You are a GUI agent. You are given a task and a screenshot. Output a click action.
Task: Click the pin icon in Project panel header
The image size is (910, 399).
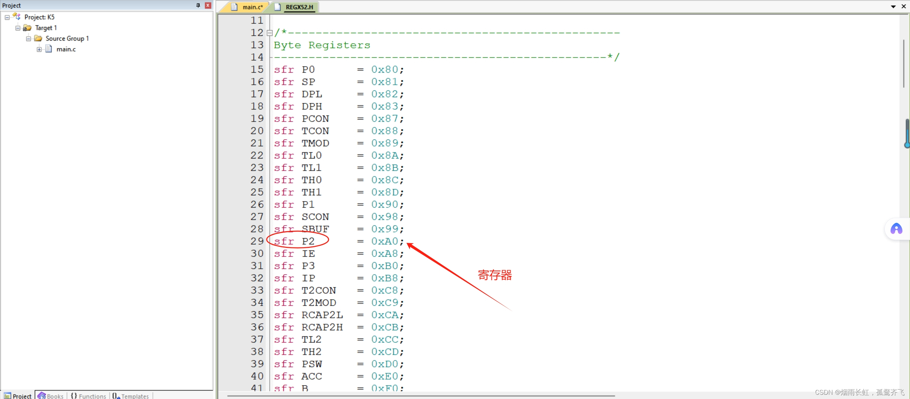pyautogui.click(x=198, y=5)
